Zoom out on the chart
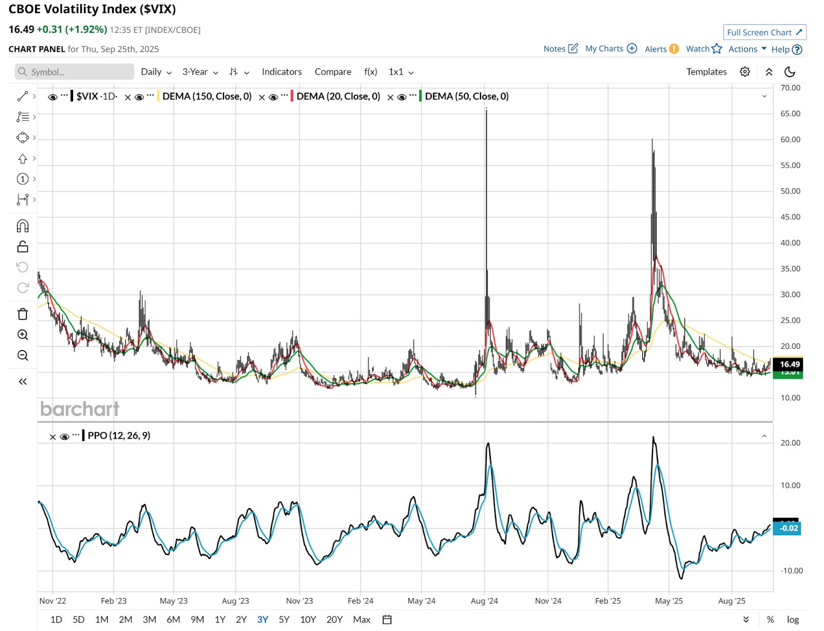The height and width of the screenshot is (631, 824). 23,355
